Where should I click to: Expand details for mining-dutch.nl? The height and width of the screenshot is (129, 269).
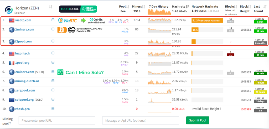point(53,81)
